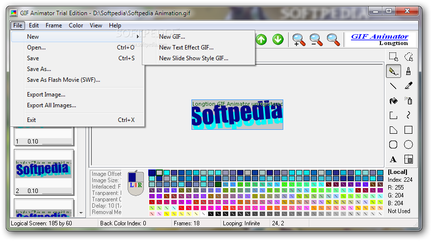The height and width of the screenshot is (241, 432).
Task: Open the View menu
Action: 96,25
